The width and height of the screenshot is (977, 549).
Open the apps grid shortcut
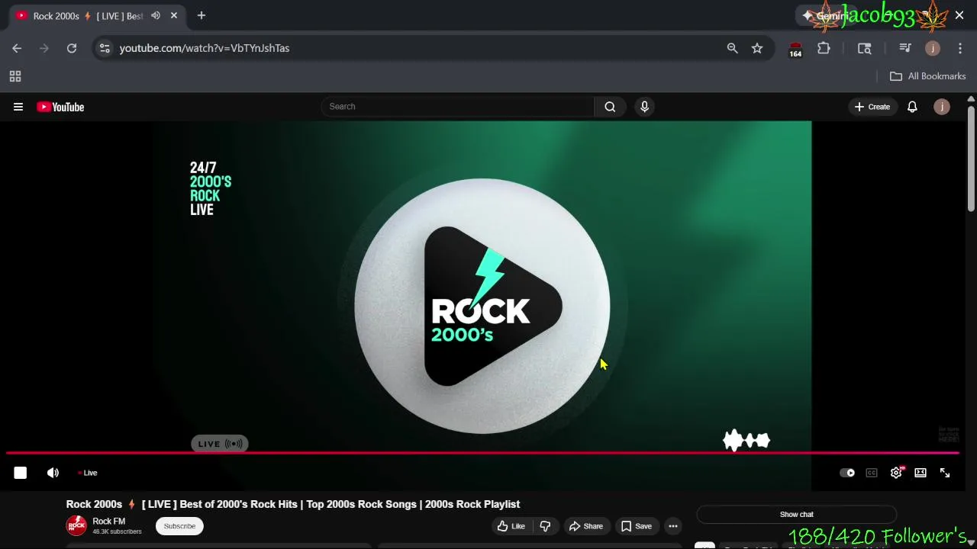pos(15,76)
